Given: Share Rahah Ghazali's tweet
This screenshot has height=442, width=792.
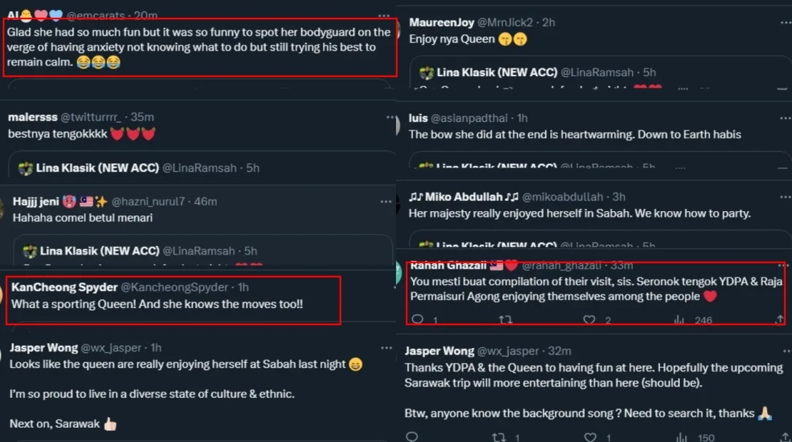Looking at the screenshot, I should pos(779,320).
